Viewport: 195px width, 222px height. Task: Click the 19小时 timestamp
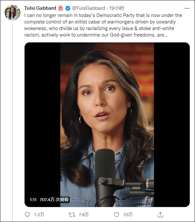point(117,8)
